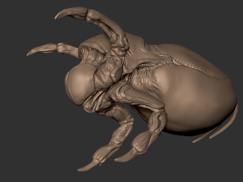Click the creature's large rounded head
Viewport: 243px width, 182px height.
(81, 86)
